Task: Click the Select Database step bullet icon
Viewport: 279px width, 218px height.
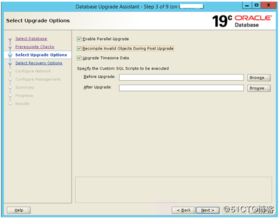Action: click(x=10, y=39)
